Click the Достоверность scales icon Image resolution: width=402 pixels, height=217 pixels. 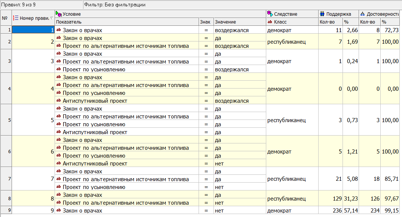[x=362, y=14]
